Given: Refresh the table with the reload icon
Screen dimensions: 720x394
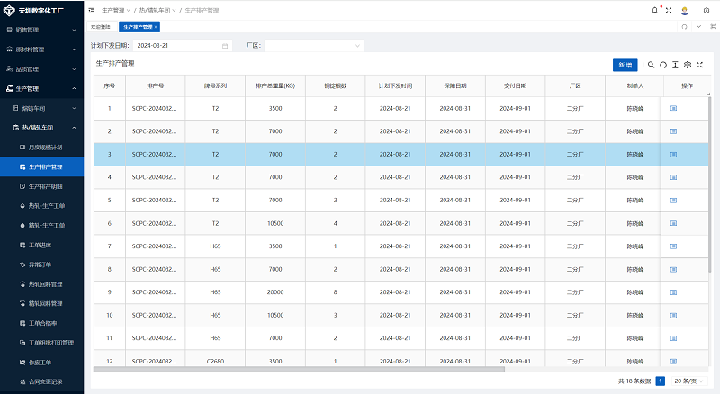Looking at the screenshot, I should click(663, 65).
